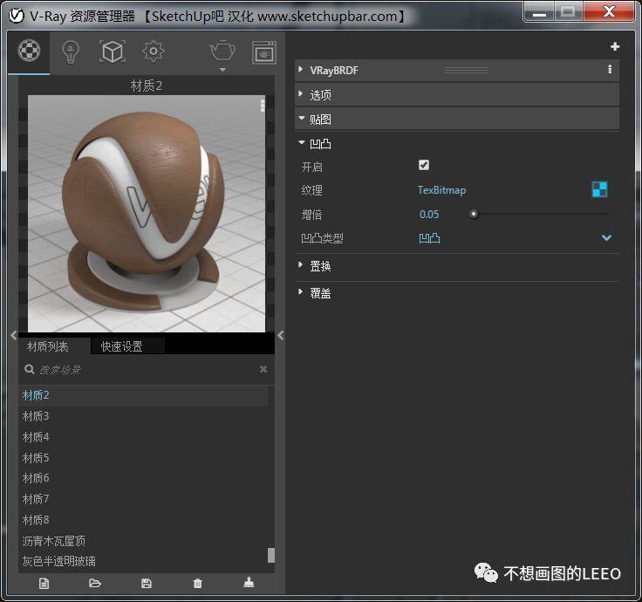Click the V-Ray logo in title bar
This screenshot has width=642, height=602.
coord(17,16)
